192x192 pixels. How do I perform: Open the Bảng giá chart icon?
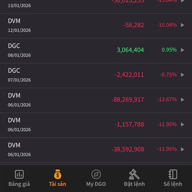19,174
